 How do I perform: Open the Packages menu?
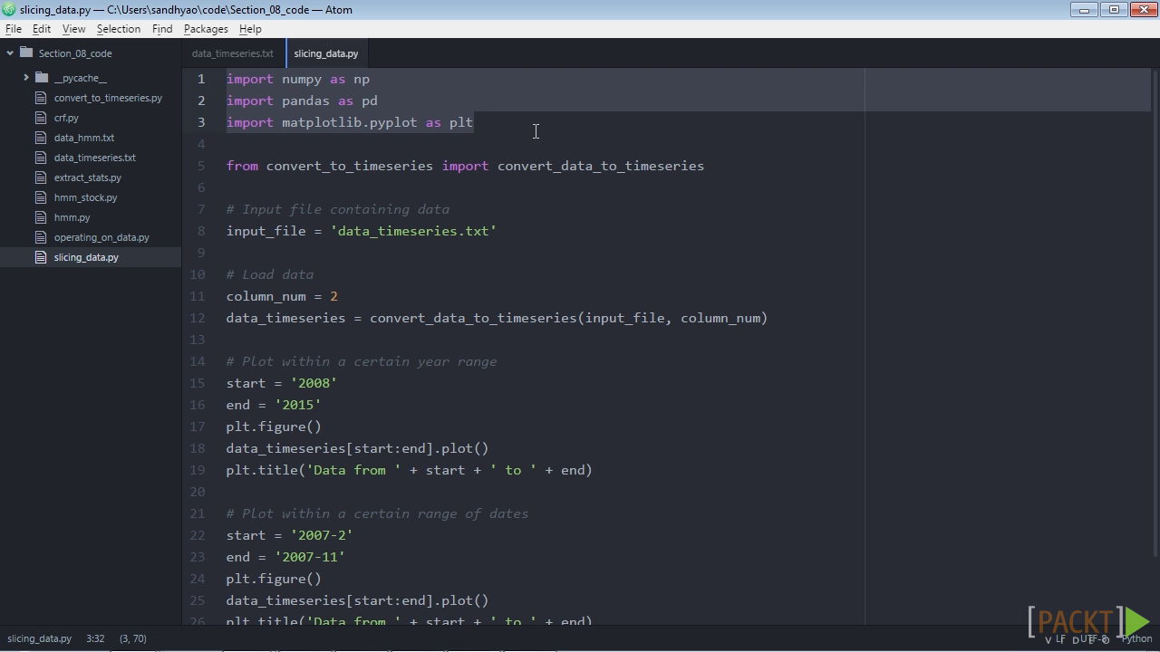click(206, 29)
